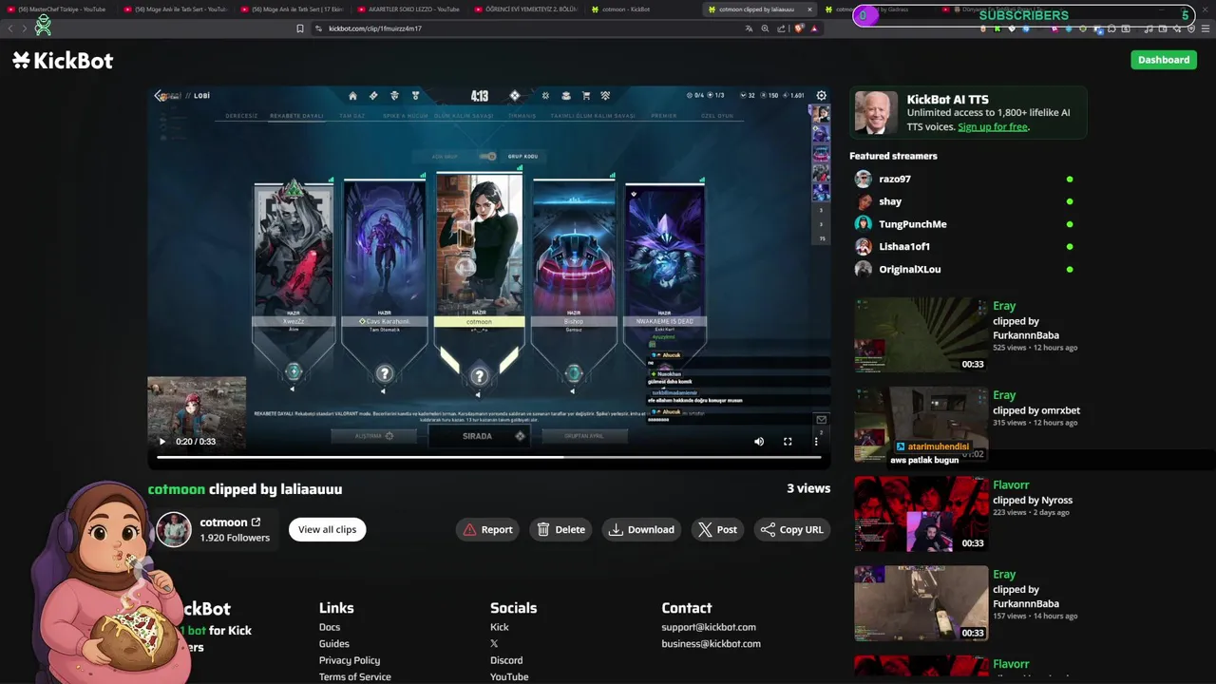Delete this clip
Screen dimensions: 1216x684
coord(560,529)
